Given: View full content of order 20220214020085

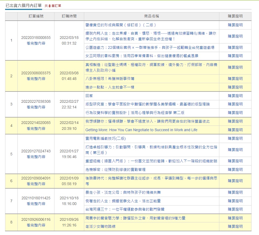Looking at the screenshot, I should coord(36,128).
